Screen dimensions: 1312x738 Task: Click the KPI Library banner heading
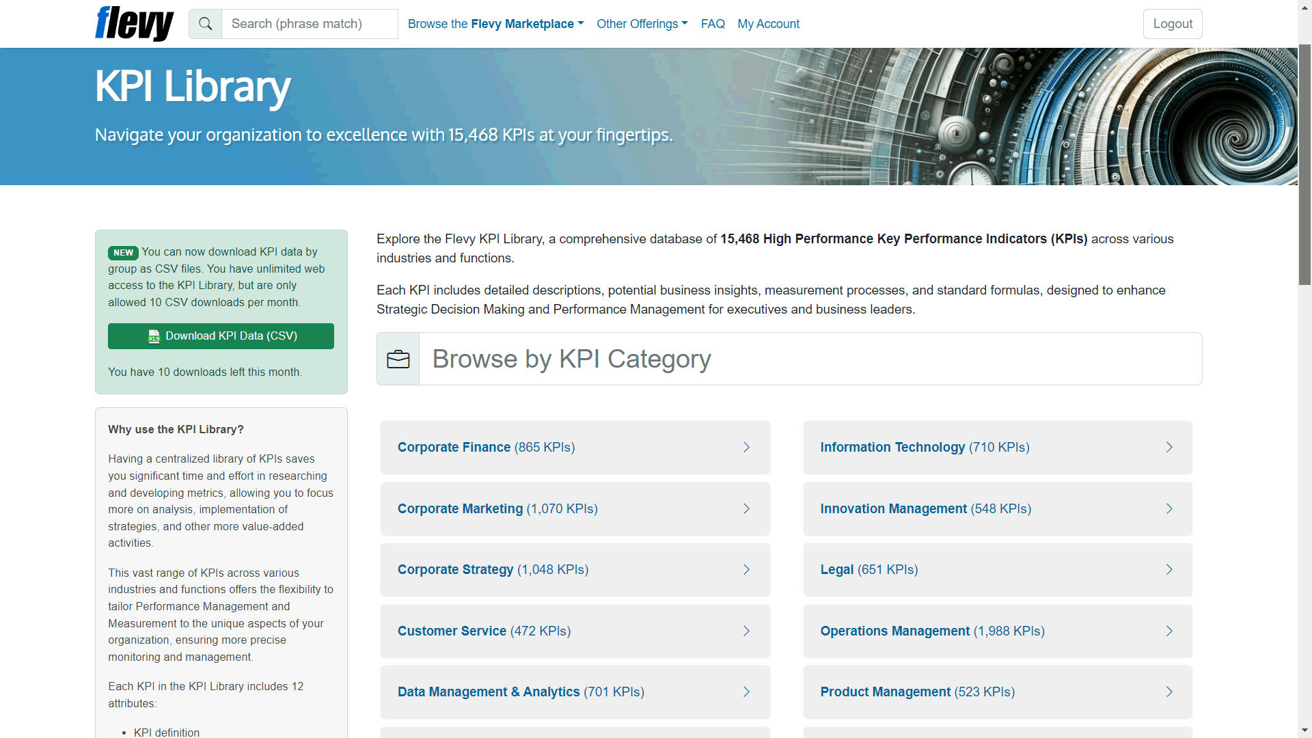(x=193, y=87)
